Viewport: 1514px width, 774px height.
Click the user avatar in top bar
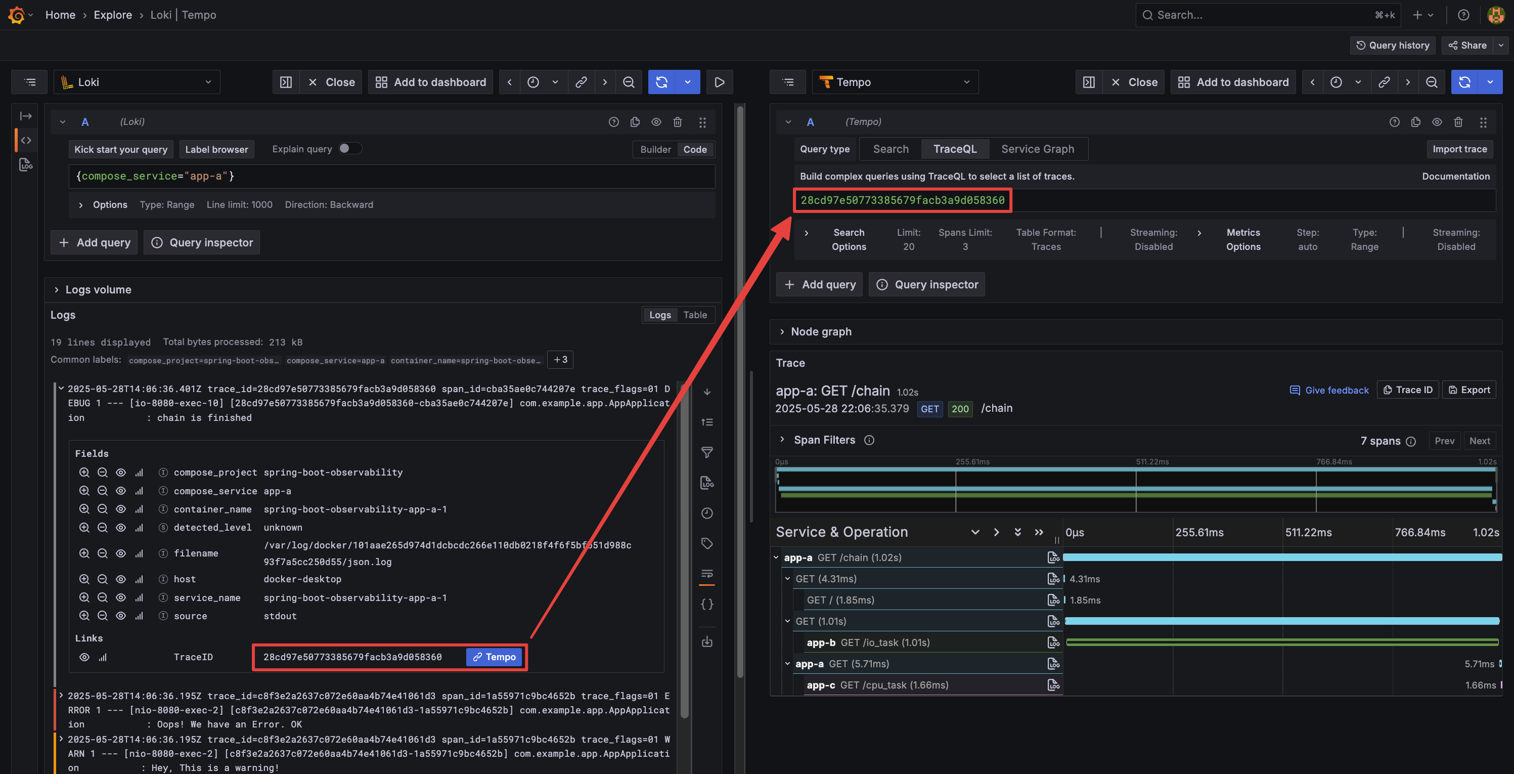[1495, 15]
